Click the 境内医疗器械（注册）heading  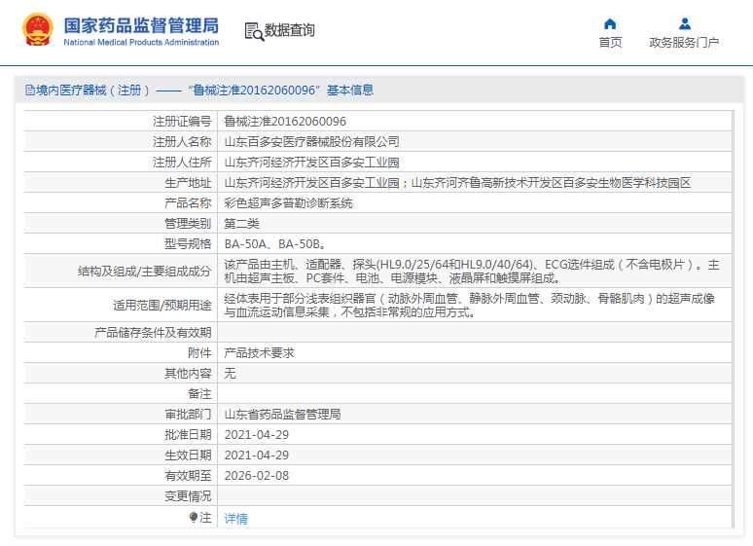point(92,91)
